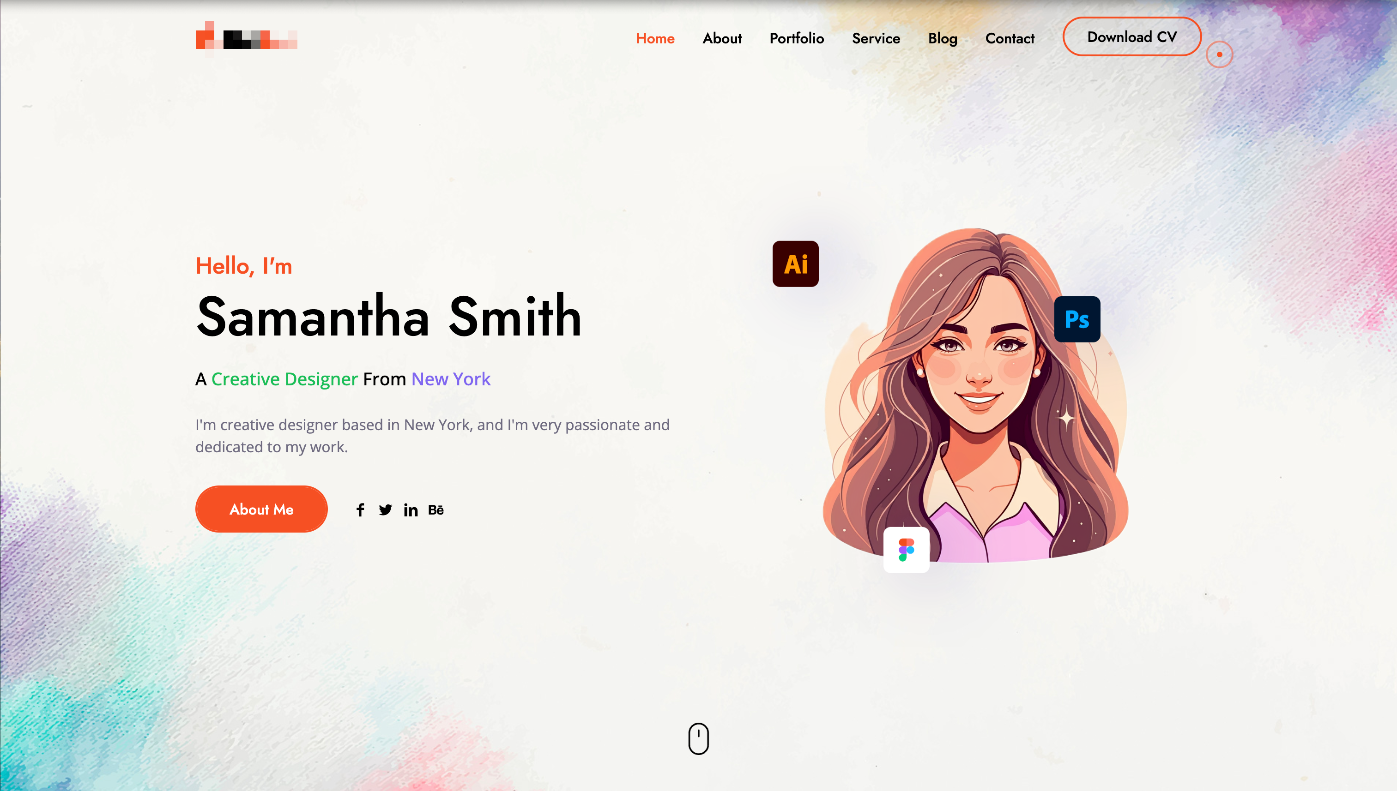Navigate to the Portfolio page
Viewport: 1397px width, 791px height.
click(796, 39)
